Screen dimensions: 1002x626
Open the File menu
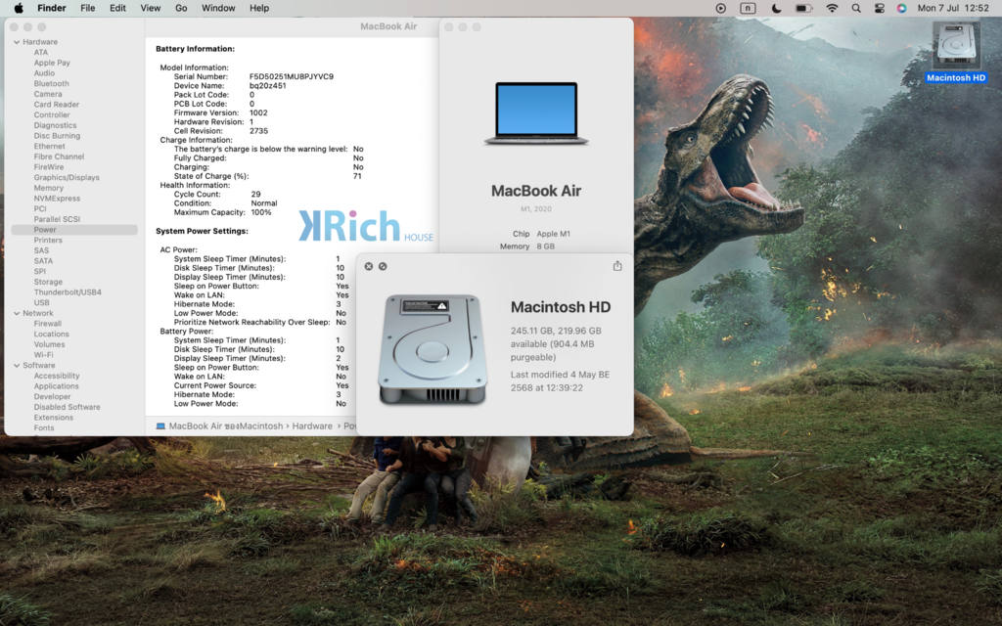(x=87, y=8)
